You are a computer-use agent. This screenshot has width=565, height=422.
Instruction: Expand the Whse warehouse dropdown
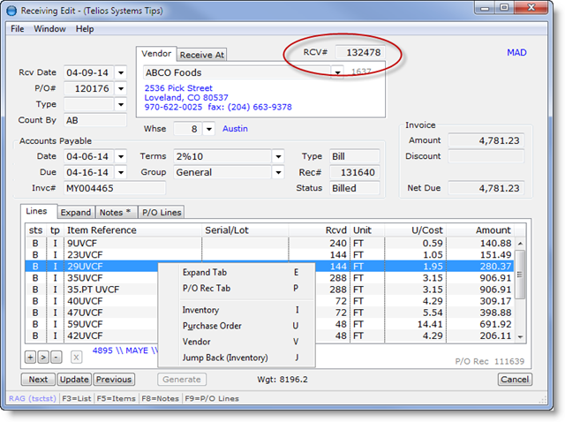208,129
